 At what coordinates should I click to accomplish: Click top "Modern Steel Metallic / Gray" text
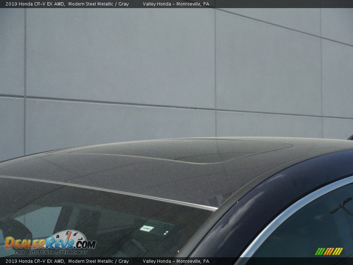[x=98, y=4]
